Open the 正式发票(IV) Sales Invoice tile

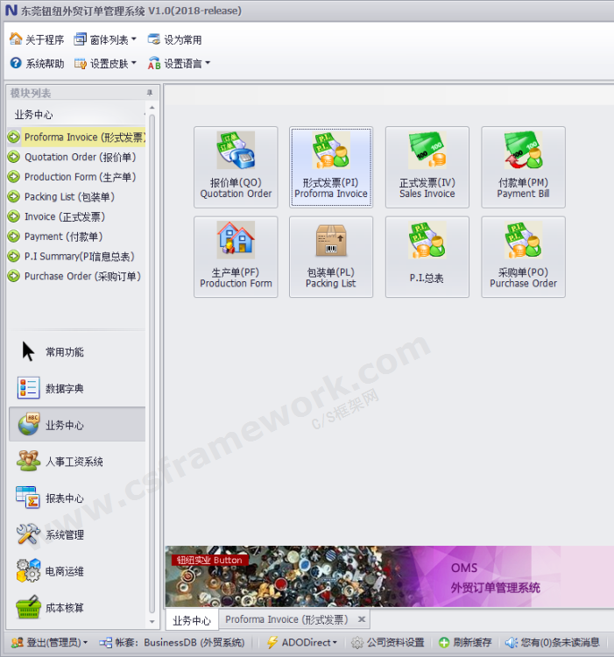427,166
